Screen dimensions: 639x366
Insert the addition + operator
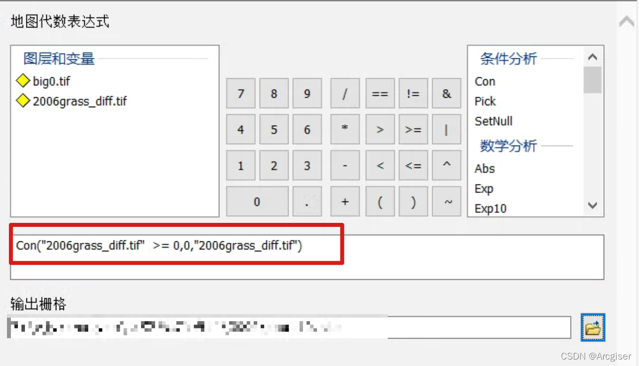click(345, 201)
